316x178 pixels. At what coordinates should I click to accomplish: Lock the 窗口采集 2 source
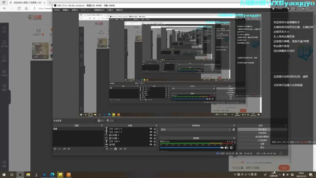pyautogui.click(x=155, y=138)
